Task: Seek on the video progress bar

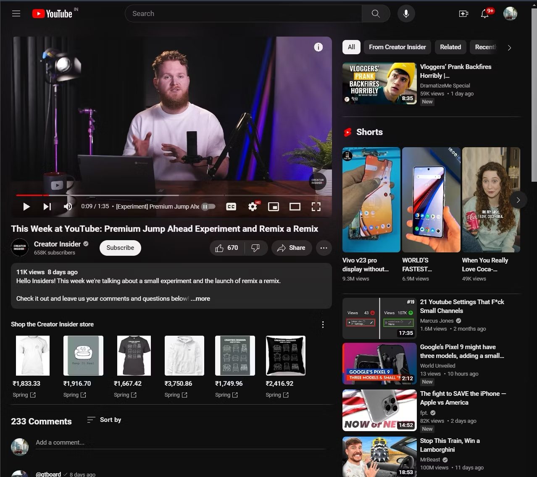Action: [x=171, y=195]
